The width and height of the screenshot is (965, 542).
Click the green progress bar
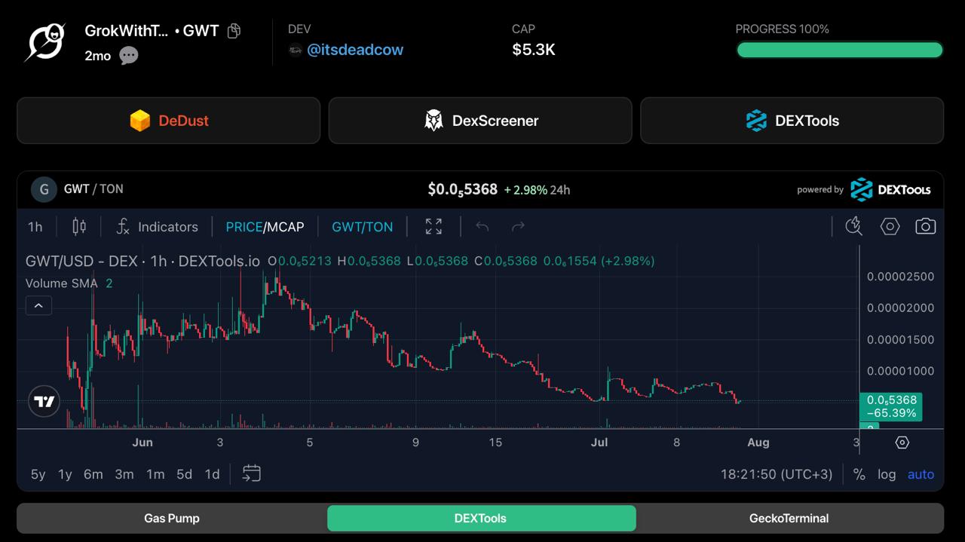(x=840, y=50)
